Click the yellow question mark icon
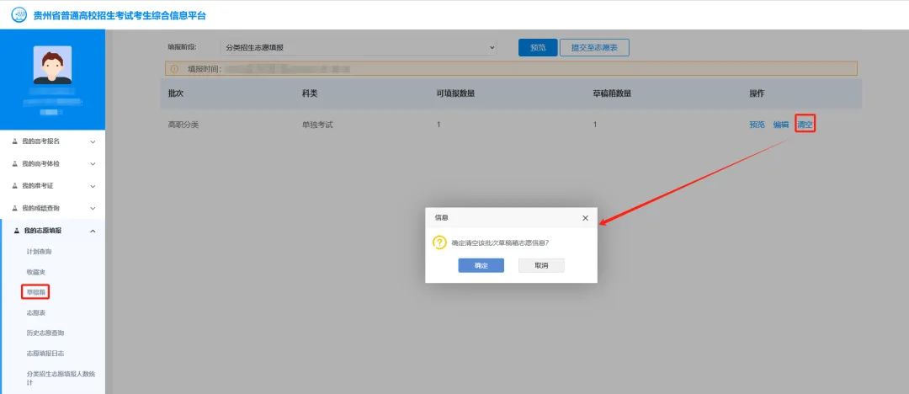 click(439, 242)
